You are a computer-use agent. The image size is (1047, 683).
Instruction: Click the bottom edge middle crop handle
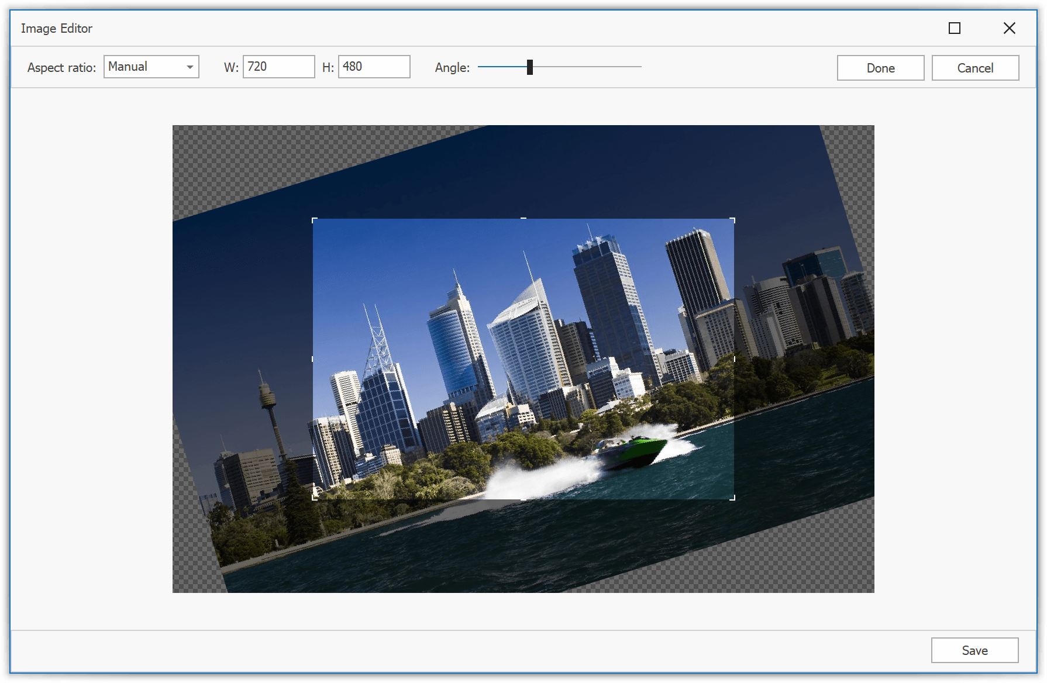pyautogui.click(x=523, y=499)
